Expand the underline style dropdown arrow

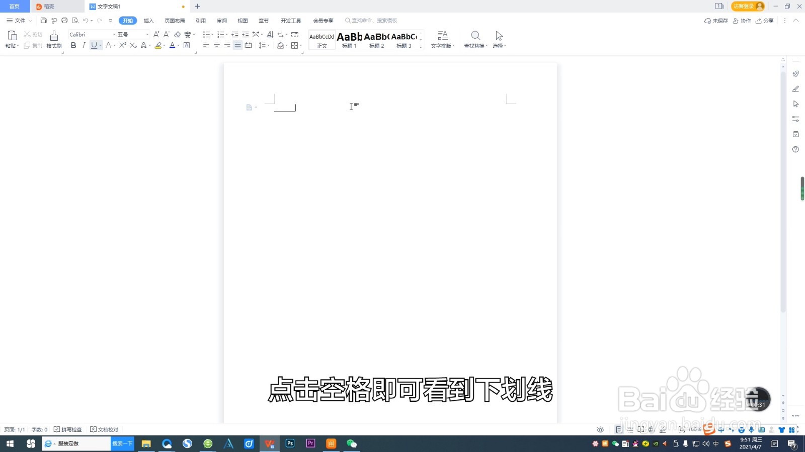point(101,46)
